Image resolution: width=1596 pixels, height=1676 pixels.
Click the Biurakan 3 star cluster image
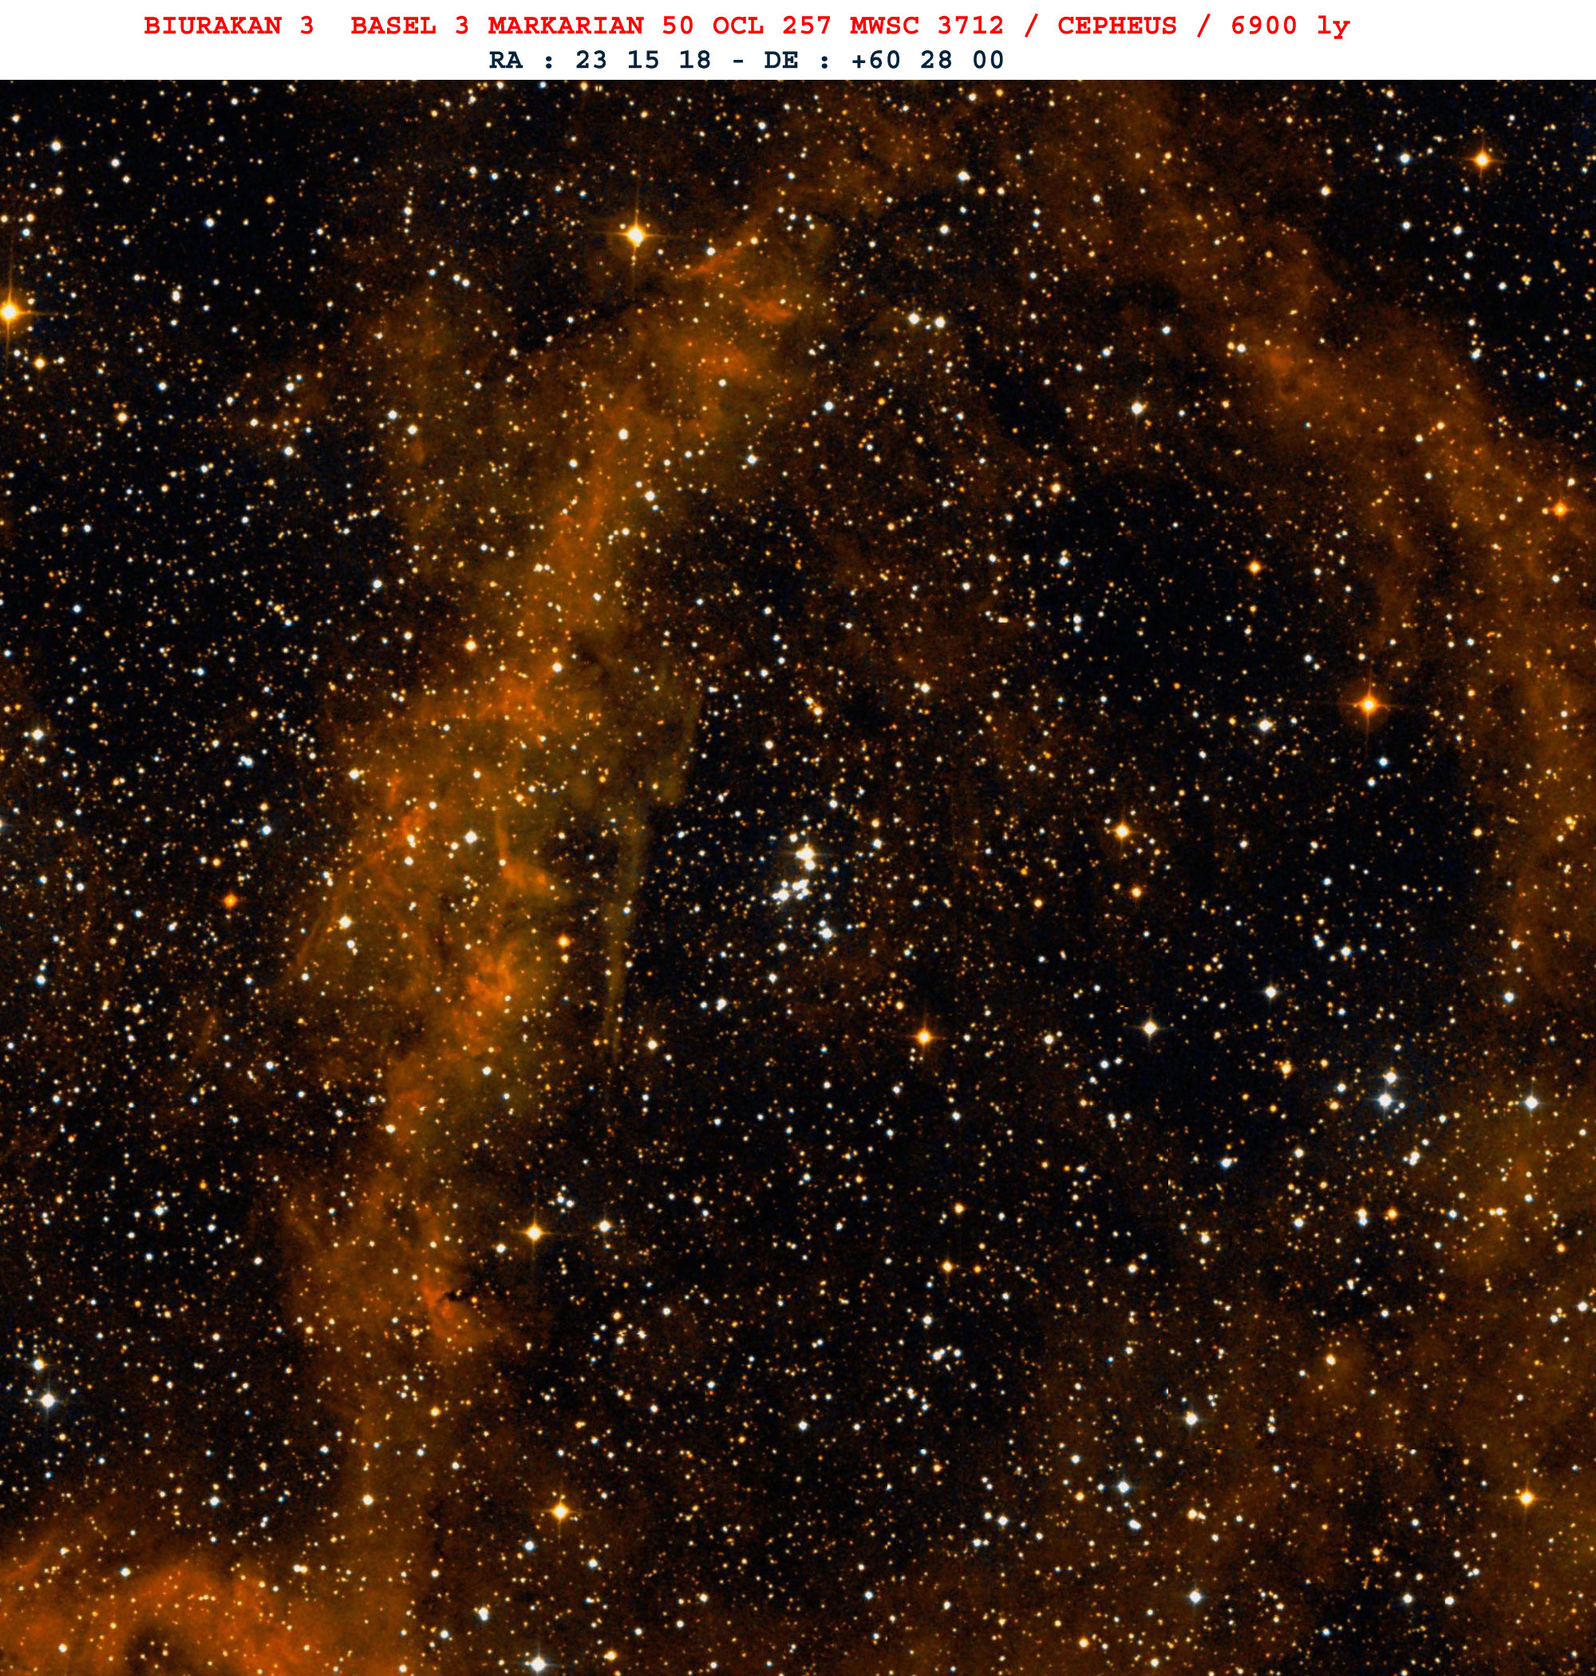[x=798, y=878]
